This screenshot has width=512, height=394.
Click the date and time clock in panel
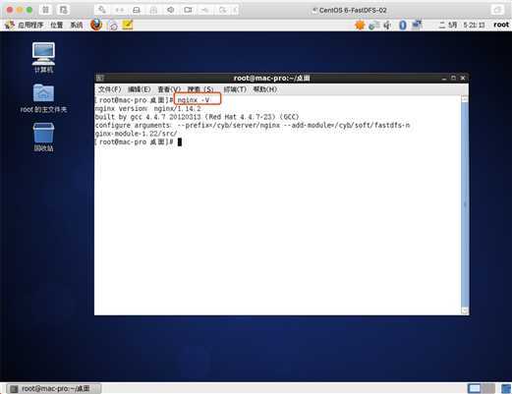click(462, 25)
